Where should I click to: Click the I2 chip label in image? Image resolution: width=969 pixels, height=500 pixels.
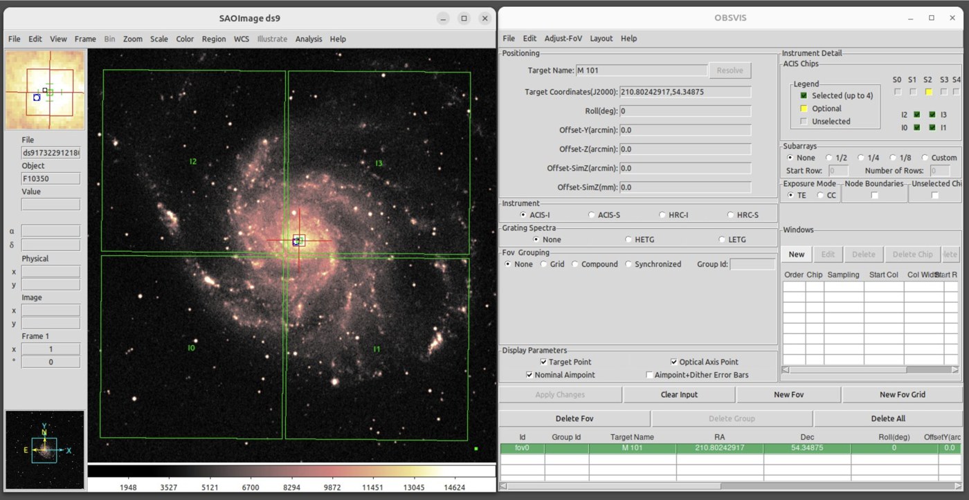193,161
